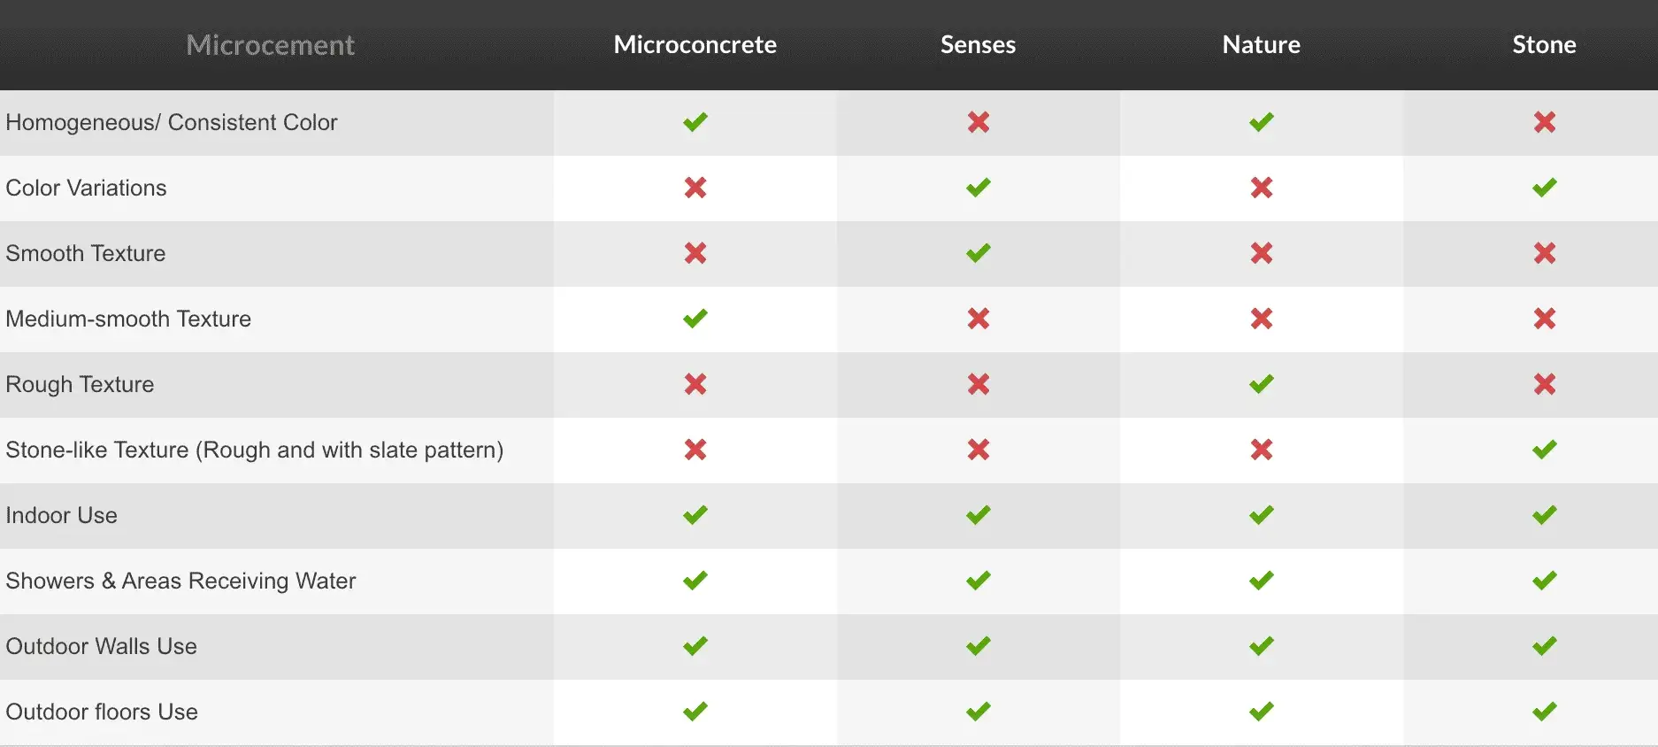Click Stone green check for Color Variations
Screen dimensions: 1658x747
1545,188
